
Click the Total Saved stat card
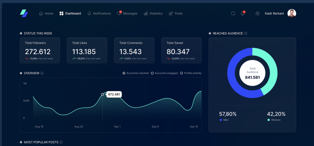(x=181, y=51)
